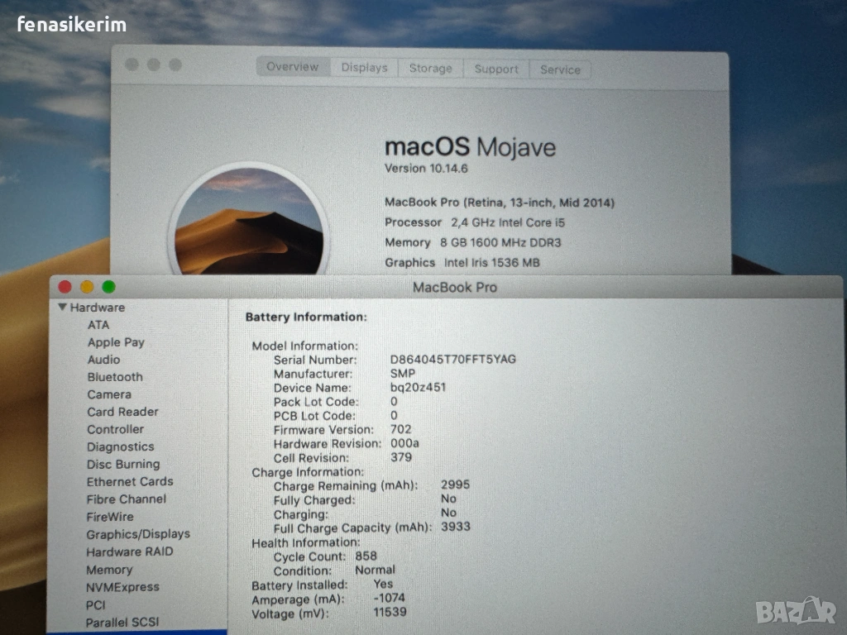Click the Overview tab
This screenshot has width=847, height=635.
(x=292, y=67)
